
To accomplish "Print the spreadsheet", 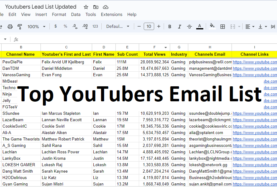I will [x=10, y=26].
